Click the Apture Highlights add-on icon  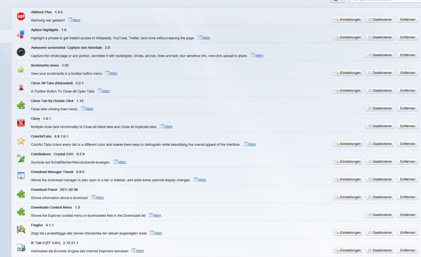(x=21, y=34)
